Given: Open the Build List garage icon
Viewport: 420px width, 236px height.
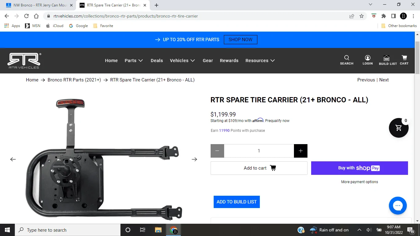Looking at the screenshot, I should [388, 60].
